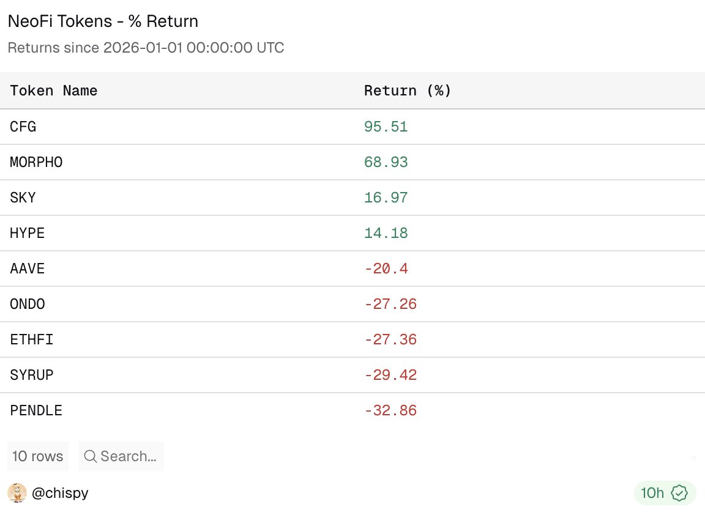
Task: Select the PENDLE token row
Action: point(352,410)
